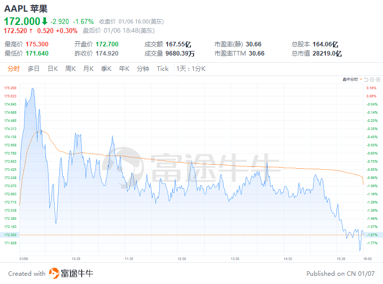Click the high price value 175.300
The width and height of the screenshot is (383, 284).
pyautogui.click(x=37, y=44)
